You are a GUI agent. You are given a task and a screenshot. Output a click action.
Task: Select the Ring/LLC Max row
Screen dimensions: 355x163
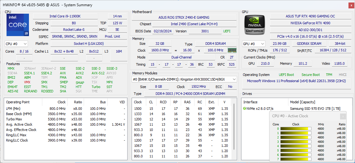click(x=66, y=135)
